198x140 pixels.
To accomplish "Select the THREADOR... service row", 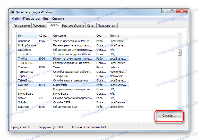I will [x=73, y=63].
